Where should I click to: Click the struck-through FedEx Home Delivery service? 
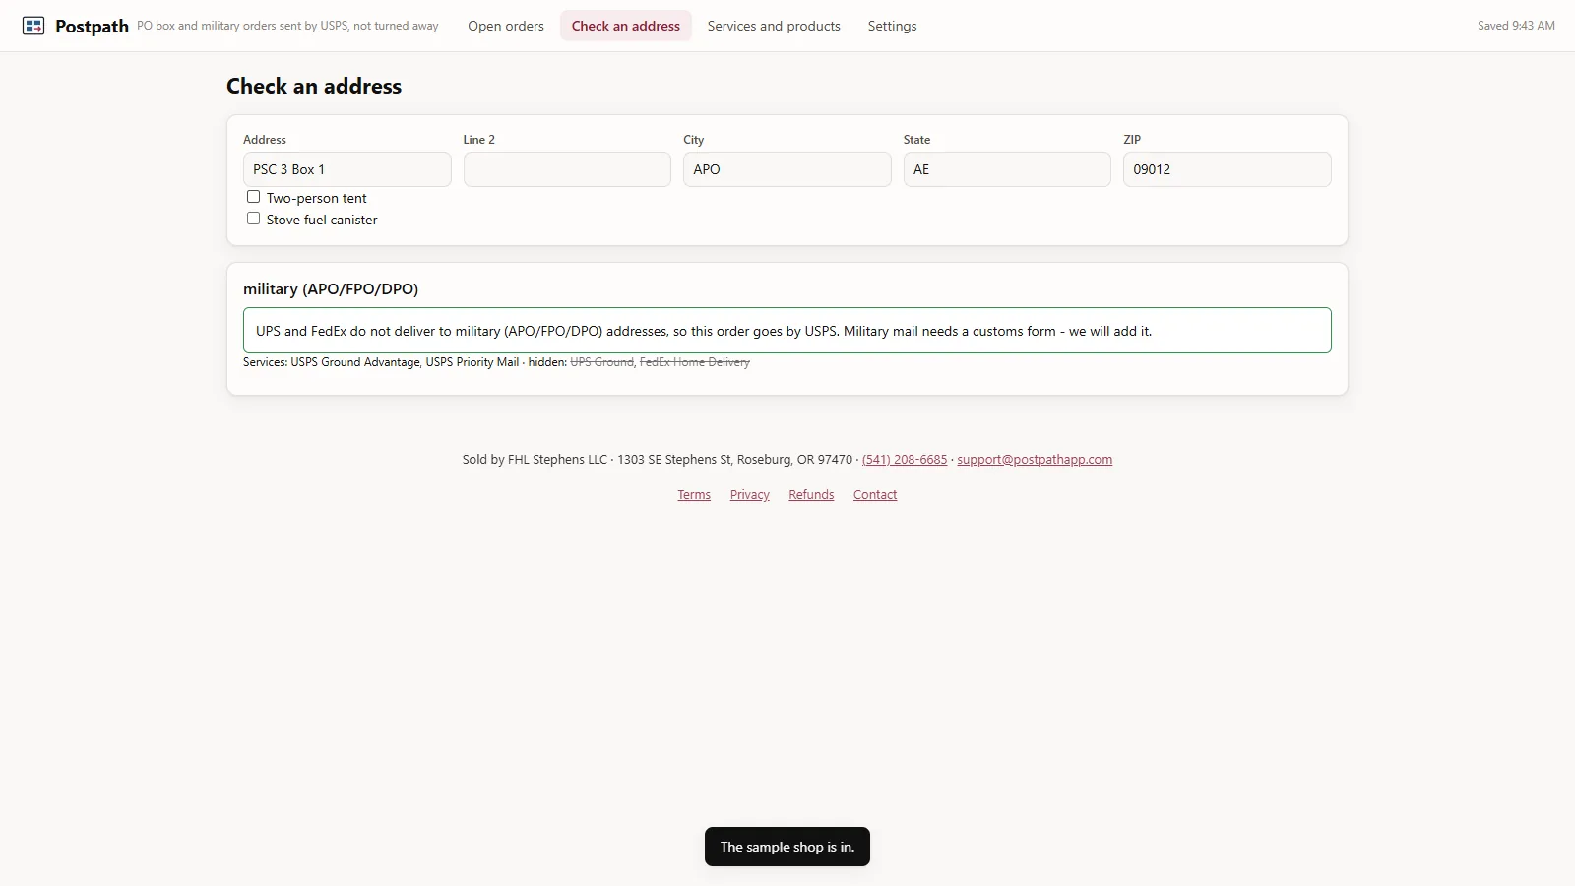coord(695,362)
